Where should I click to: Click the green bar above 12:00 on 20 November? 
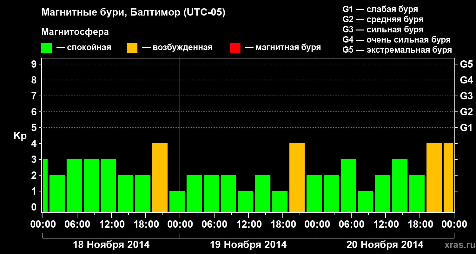coord(383,194)
